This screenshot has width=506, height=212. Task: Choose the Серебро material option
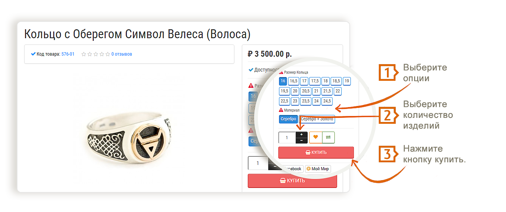click(x=288, y=119)
